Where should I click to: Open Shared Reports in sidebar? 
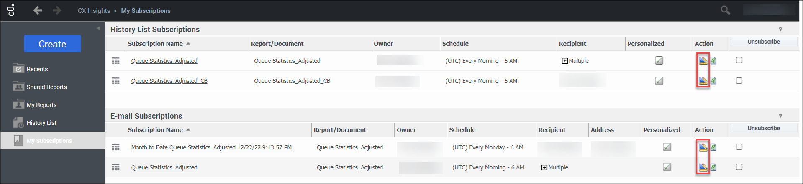point(46,87)
